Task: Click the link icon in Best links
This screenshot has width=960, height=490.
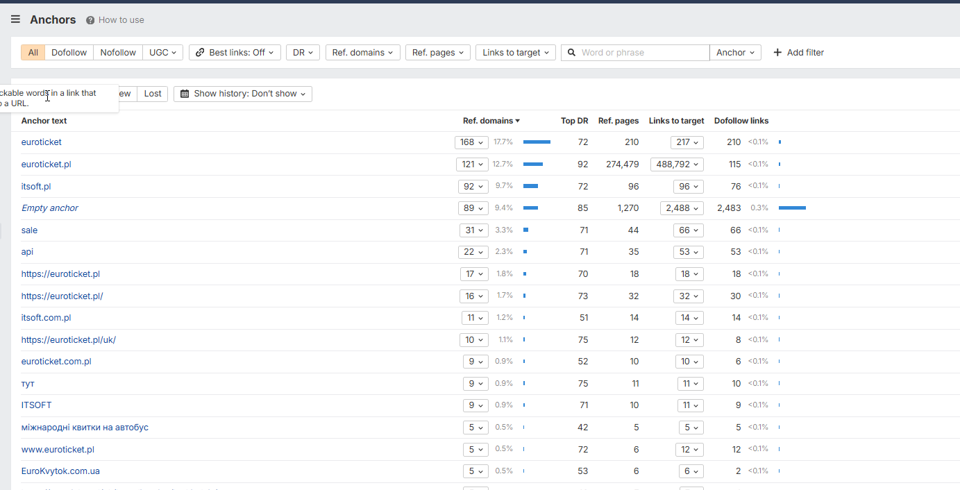Action: point(201,53)
